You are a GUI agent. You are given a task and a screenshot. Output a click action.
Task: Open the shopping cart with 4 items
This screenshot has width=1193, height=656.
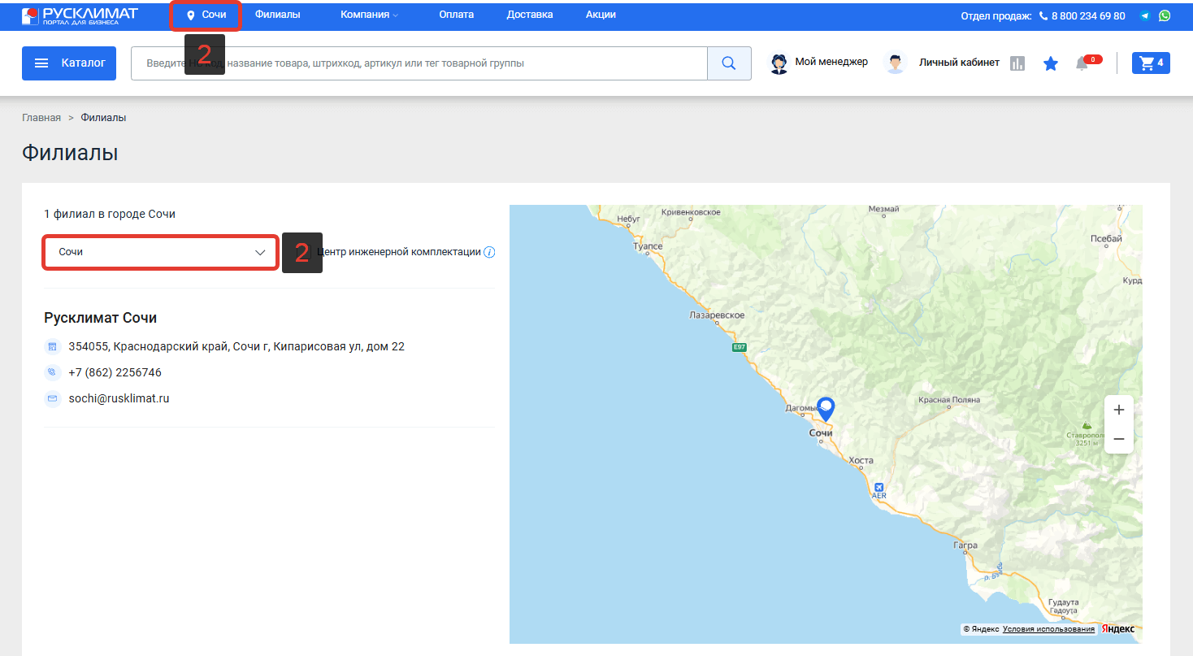[1151, 63]
